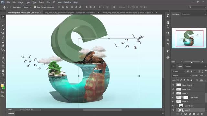Select the Pen tool
Image resolution: width=207 pixels, height=116 pixels.
[x=3, y=58]
